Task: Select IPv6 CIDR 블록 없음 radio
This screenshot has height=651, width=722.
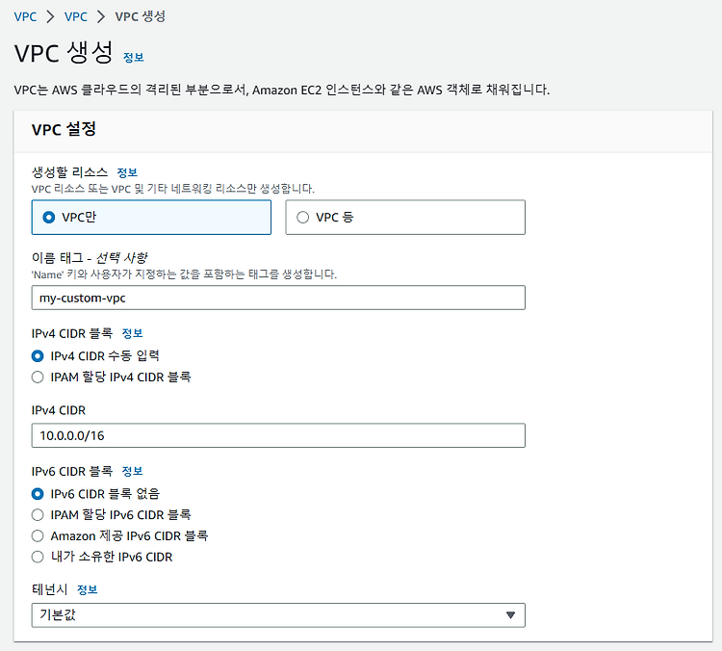Action: point(38,494)
